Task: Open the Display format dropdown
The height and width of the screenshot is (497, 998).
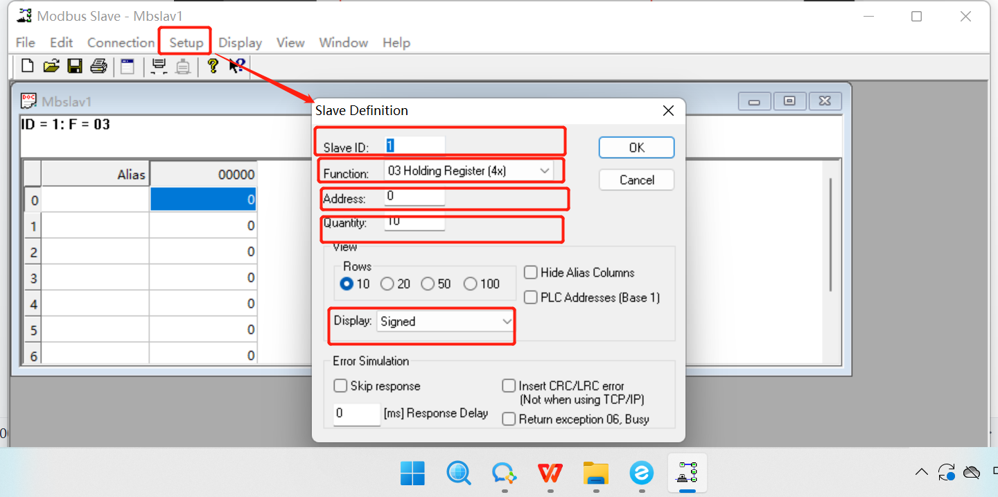Action: (507, 322)
